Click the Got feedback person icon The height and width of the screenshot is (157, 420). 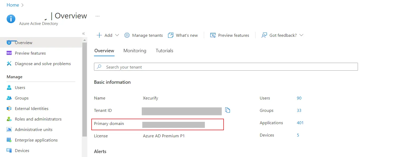pos(264,35)
